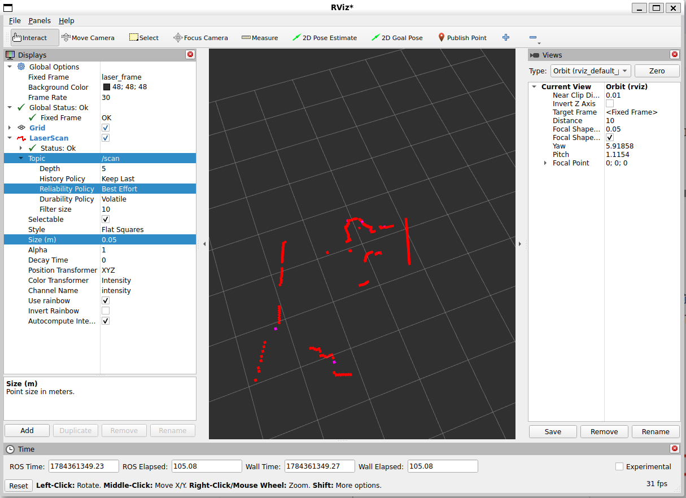Pick the 2D Goal Pose tool
This screenshot has width=686, height=498.
point(397,38)
